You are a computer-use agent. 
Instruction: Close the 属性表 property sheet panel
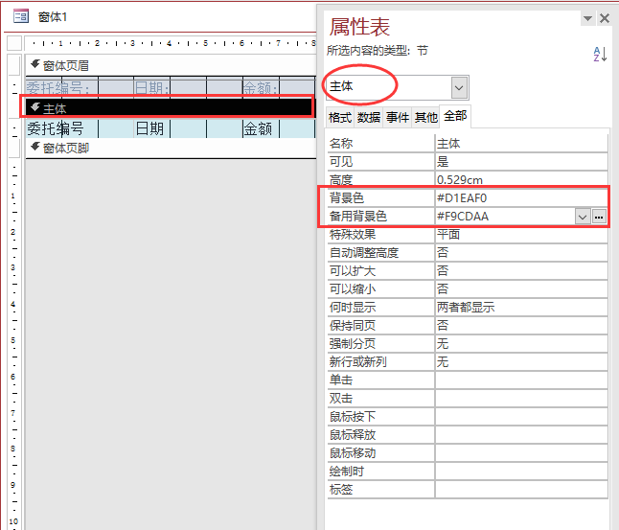(605, 18)
